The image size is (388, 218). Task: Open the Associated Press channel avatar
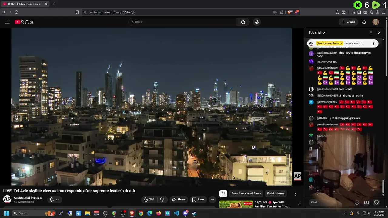pyautogui.click(x=7, y=199)
